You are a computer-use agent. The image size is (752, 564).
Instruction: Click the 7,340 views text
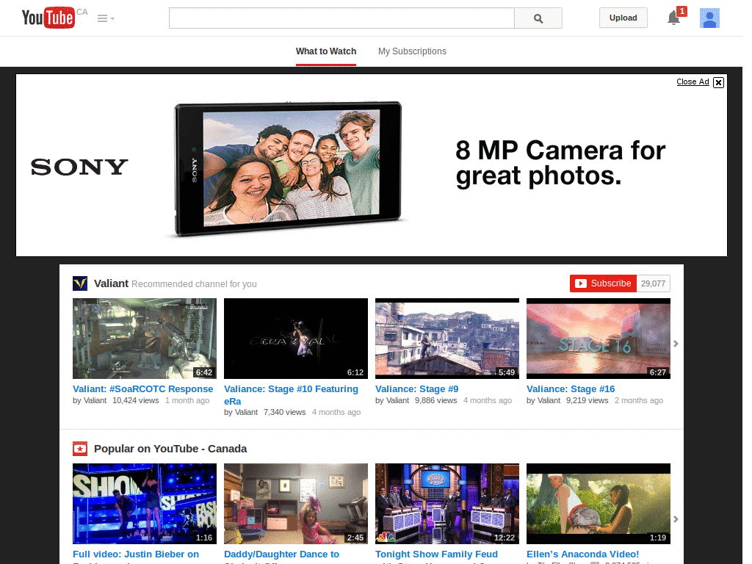[284, 413]
